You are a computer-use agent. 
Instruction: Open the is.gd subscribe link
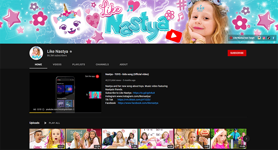click(144, 93)
